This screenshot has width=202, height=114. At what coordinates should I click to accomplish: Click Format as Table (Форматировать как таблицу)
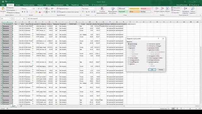click(113, 10)
